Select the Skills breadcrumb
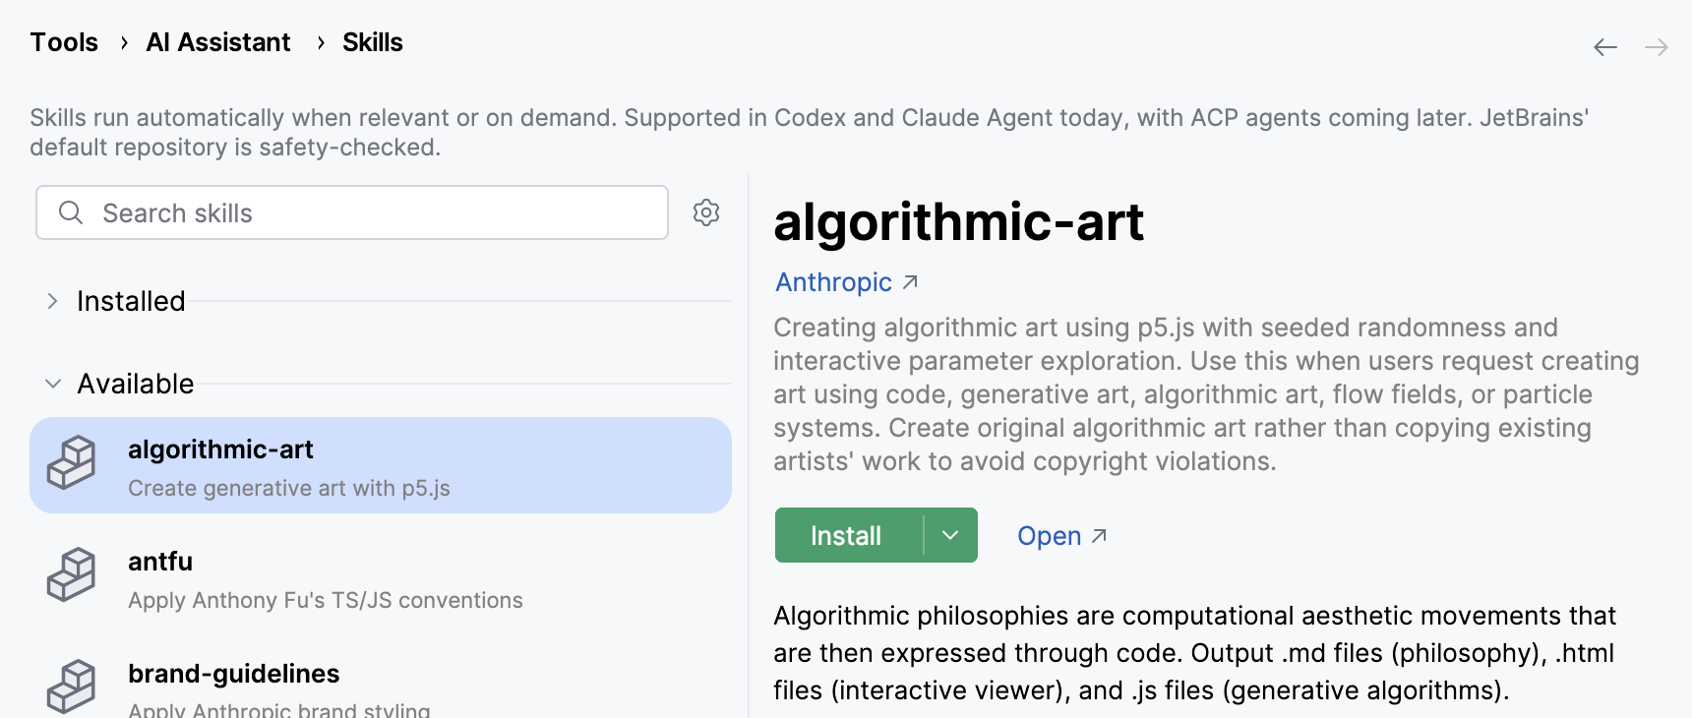The image size is (1692, 718). click(x=373, y=42)
